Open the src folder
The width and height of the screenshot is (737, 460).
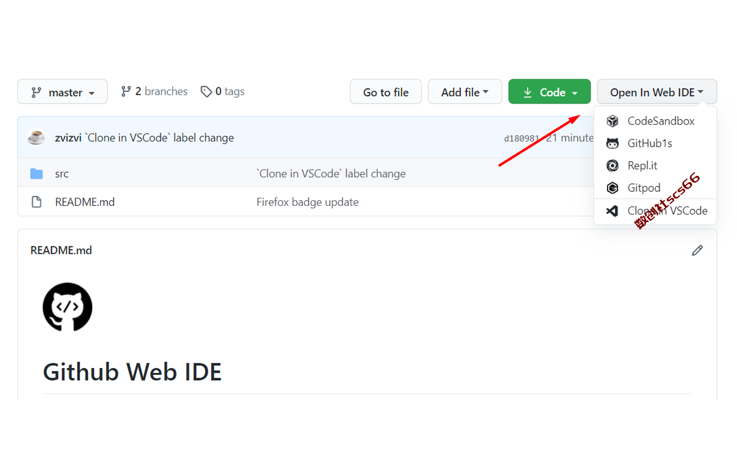(x=62, y=174)
